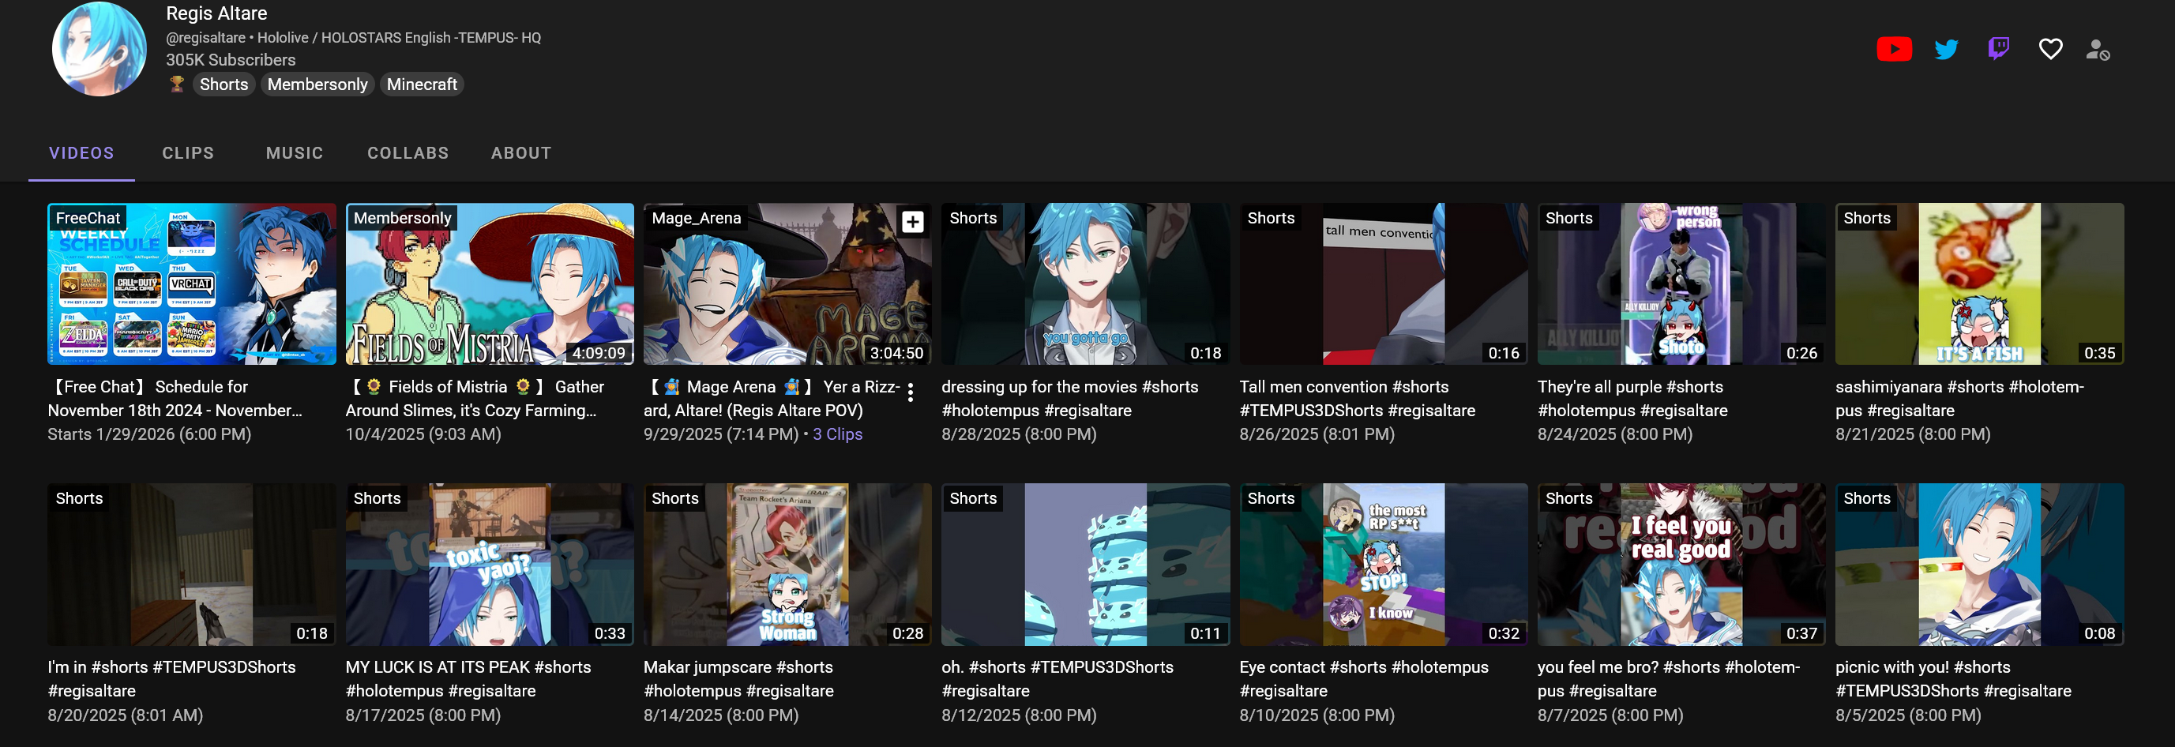The width and height of the screenshot is (2175, 747).
Task: Favorite the channel with the heart icon
Action: click(x=2051, y=49)
